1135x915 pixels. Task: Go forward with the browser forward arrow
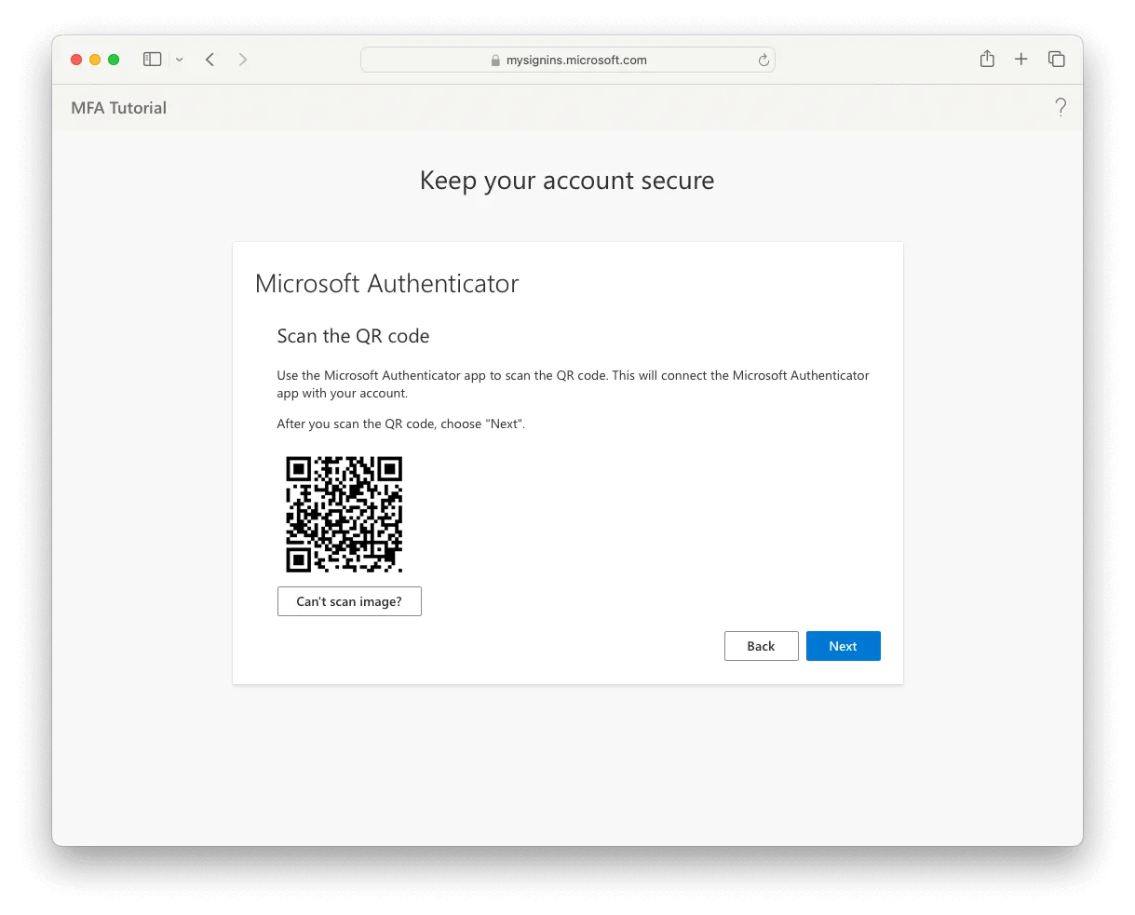[243, 60]
